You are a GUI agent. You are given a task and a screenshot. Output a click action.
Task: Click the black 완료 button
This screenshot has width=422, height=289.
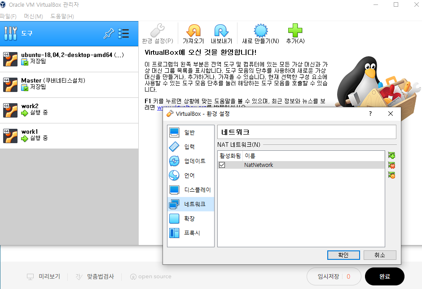click(x=385, y=276)
